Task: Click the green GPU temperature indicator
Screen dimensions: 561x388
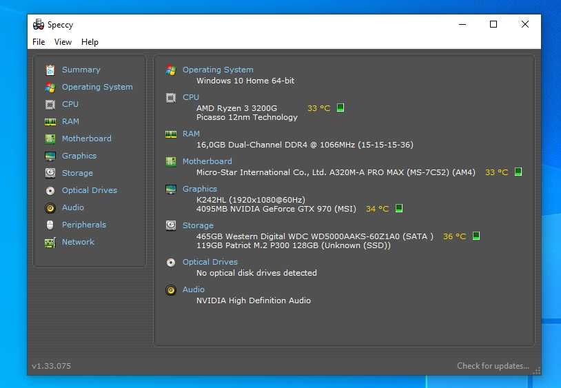Action: coord(399,208)
